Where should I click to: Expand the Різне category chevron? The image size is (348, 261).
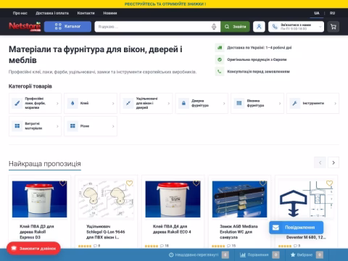(x=113, y=126)
